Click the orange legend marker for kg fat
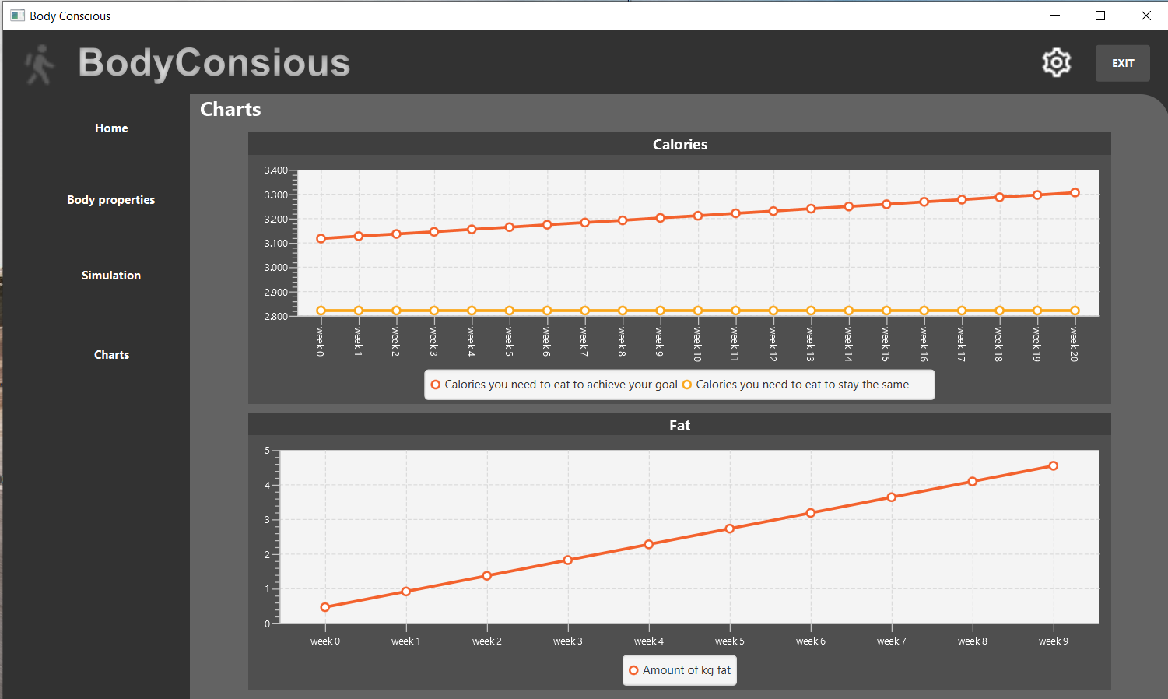 coord(633,670)
